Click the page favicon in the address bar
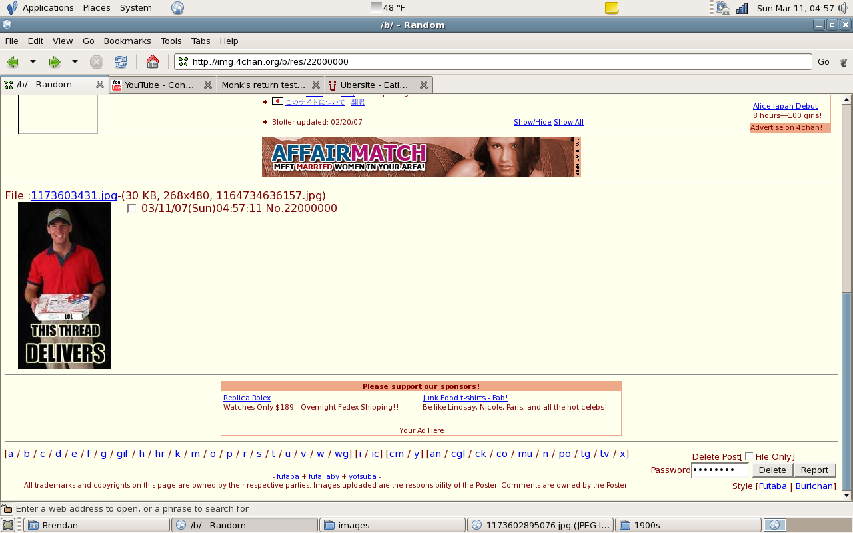 click(x=183, y=62)
